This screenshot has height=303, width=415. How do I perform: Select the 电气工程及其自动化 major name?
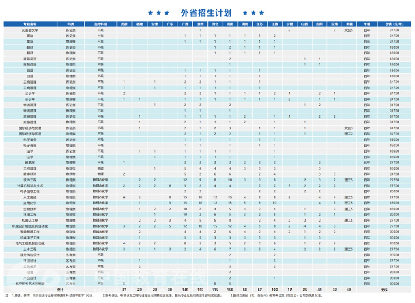(x=30, y=243)
